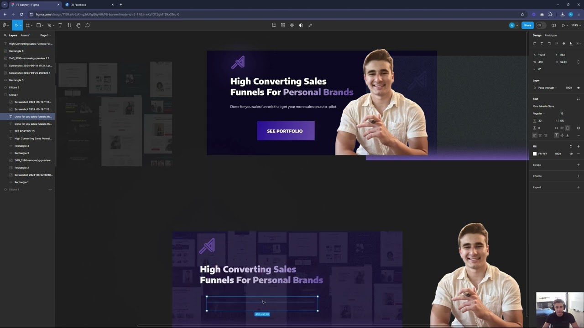Image resolution: width=584 pixels, height=328 pixels.
Task: Select the Text tool
Action: (60, 25)
